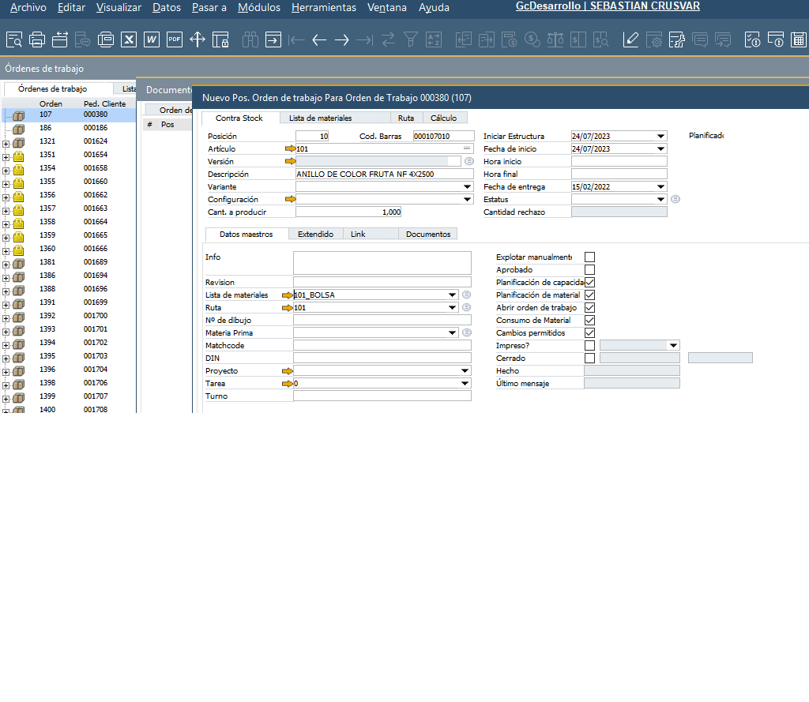Image resolution: width=809 pixels, height=702 pixels.
Task: Click the Print toolbar icon
Action: [x=37, y=39]
